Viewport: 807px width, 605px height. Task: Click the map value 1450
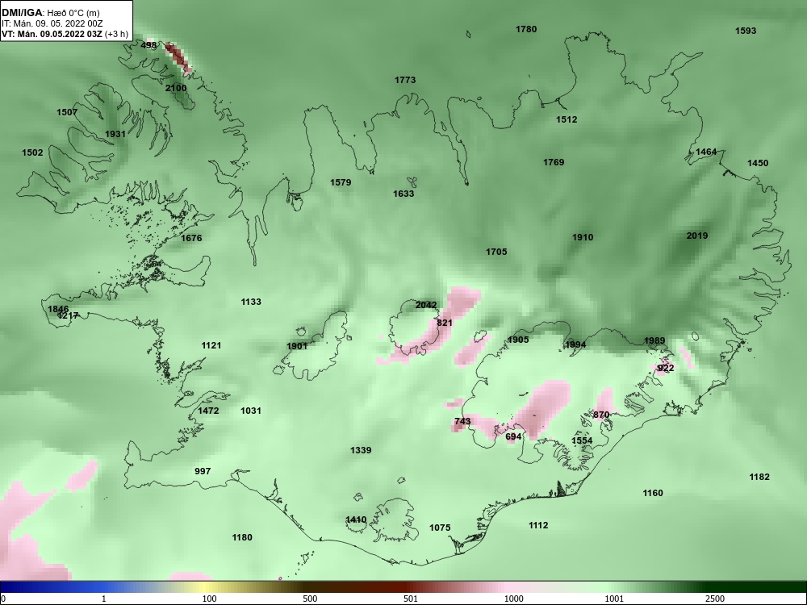pos(758,163)
